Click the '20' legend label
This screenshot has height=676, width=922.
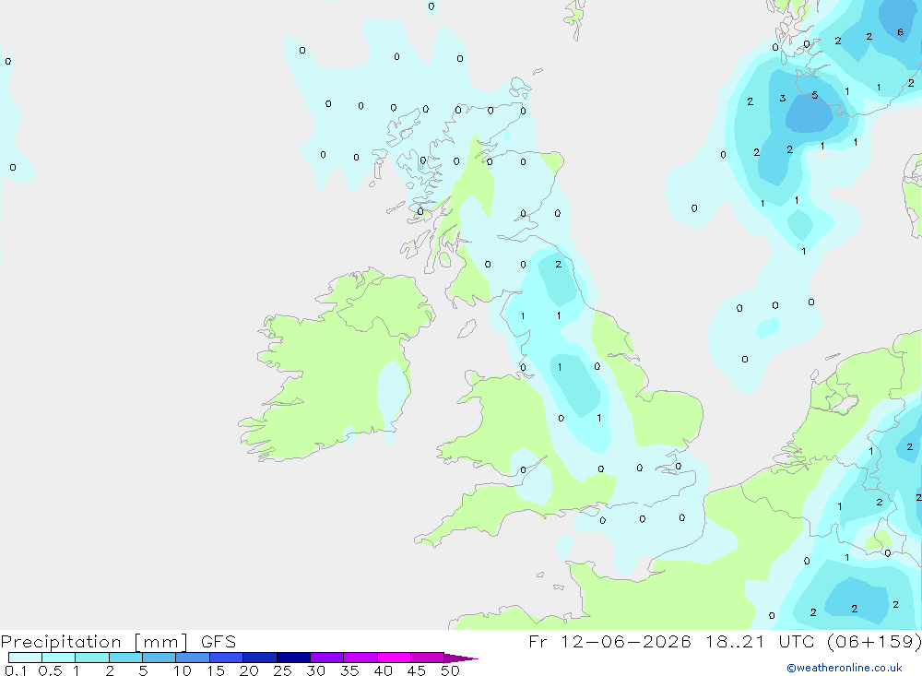click(x=249, y=670)
